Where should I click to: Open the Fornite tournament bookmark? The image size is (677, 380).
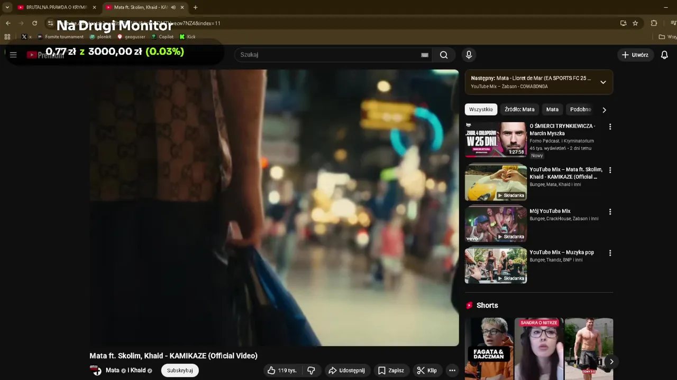click(60, 37)
